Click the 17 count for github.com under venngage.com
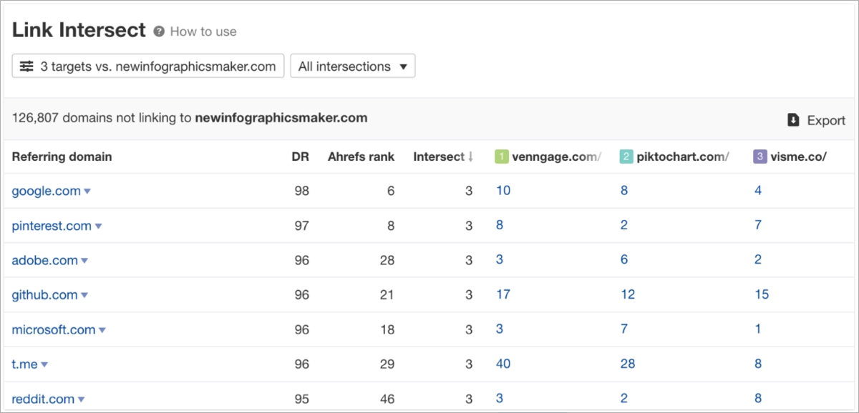The width and height of the screenshot is (859, 413). pyautogui.click(x=503, y=294)
